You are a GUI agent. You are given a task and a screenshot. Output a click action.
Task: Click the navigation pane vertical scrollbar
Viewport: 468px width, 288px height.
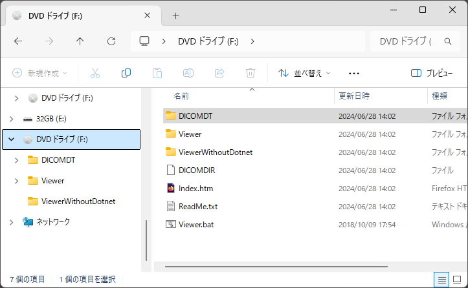[146, 241]
